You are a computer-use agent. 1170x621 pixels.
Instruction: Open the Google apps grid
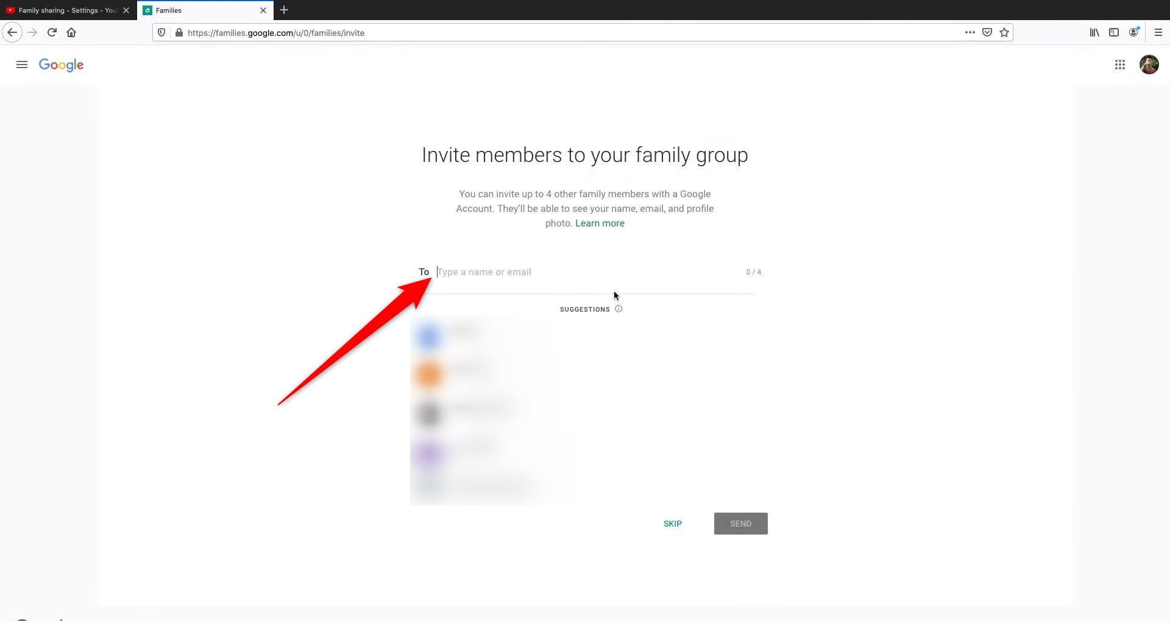[x=1120, y=65]
